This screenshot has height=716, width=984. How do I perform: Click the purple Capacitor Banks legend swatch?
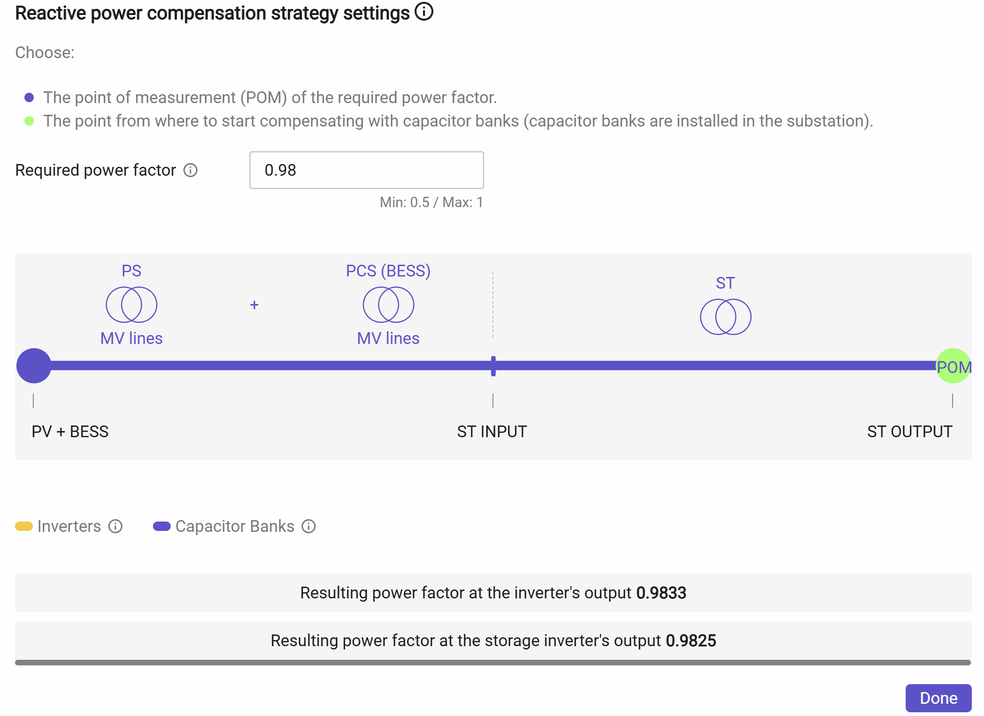161,526
